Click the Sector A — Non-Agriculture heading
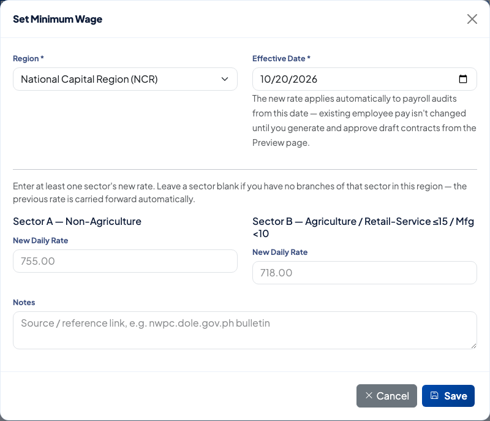Viewport: 490px width, 421px height. point(77,221)
